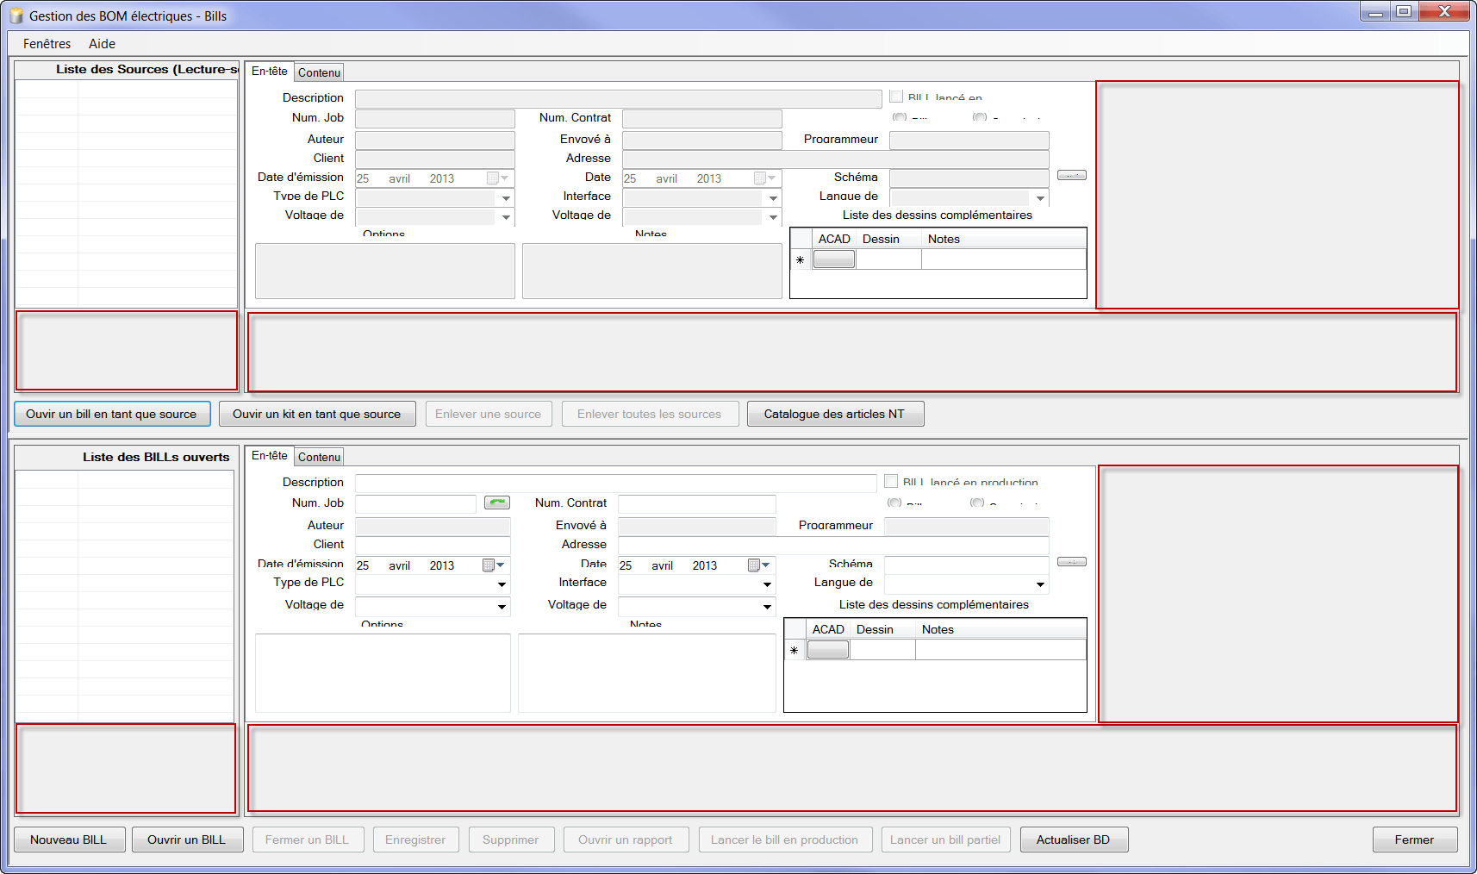Click ACAD cell button in open bills drawings grid
The image size is (1477, 874).
pos(828,651)
